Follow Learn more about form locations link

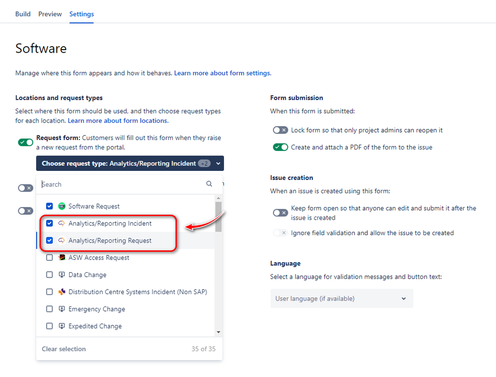tap(118, 121)
